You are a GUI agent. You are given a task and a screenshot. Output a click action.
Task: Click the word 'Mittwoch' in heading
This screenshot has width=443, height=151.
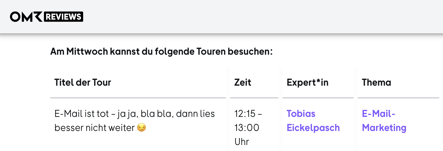click(x=87, y=52)
